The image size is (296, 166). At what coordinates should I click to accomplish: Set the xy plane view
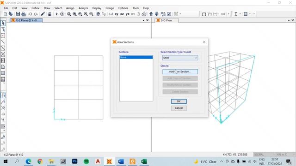pos(117,14)
